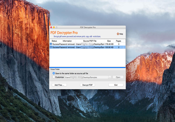Click the source file path in the 176.49 KB row
Screen dimensions: 175x122
pos(90,44)
